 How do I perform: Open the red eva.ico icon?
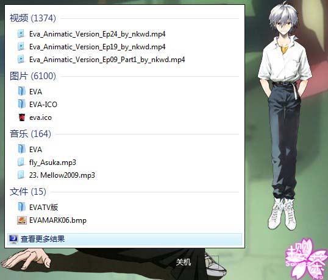[22, 117]
